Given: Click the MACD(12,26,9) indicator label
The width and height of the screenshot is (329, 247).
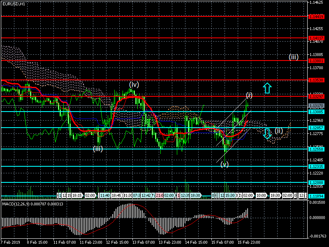Looking at the screenshot, I should pyautogui.click(x=29, y=203).
